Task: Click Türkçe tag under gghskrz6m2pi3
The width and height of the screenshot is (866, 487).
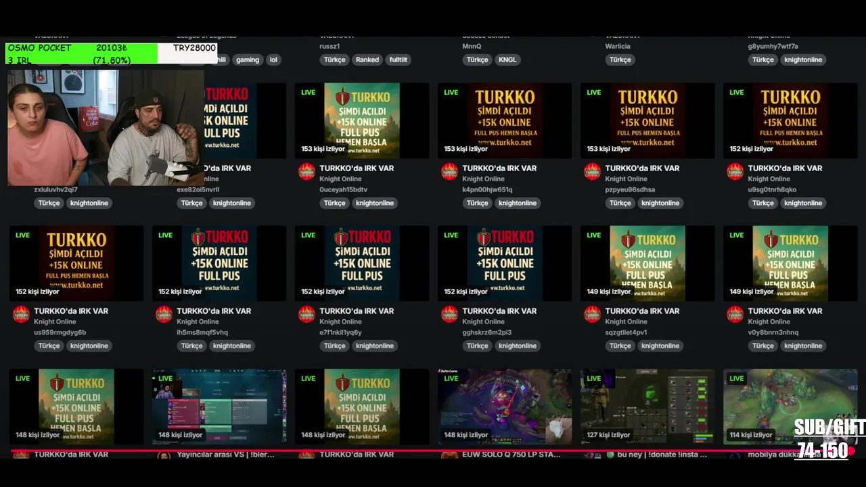Action: click(x=477, y=346)
